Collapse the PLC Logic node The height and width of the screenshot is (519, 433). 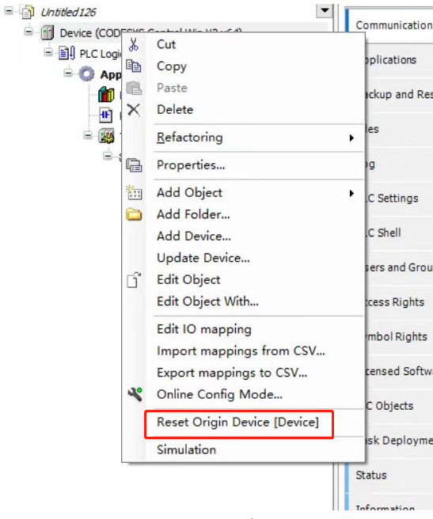point(48,52)
